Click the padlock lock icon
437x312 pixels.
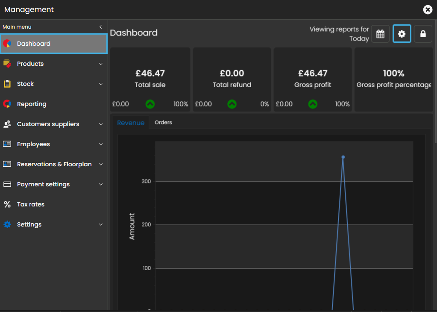tap(423, 34)
